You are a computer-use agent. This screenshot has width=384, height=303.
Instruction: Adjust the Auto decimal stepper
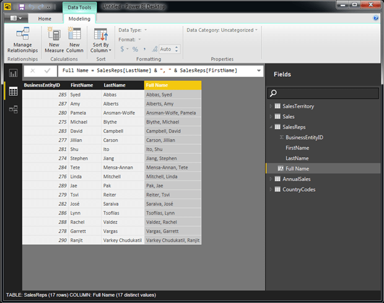point(177,49)
